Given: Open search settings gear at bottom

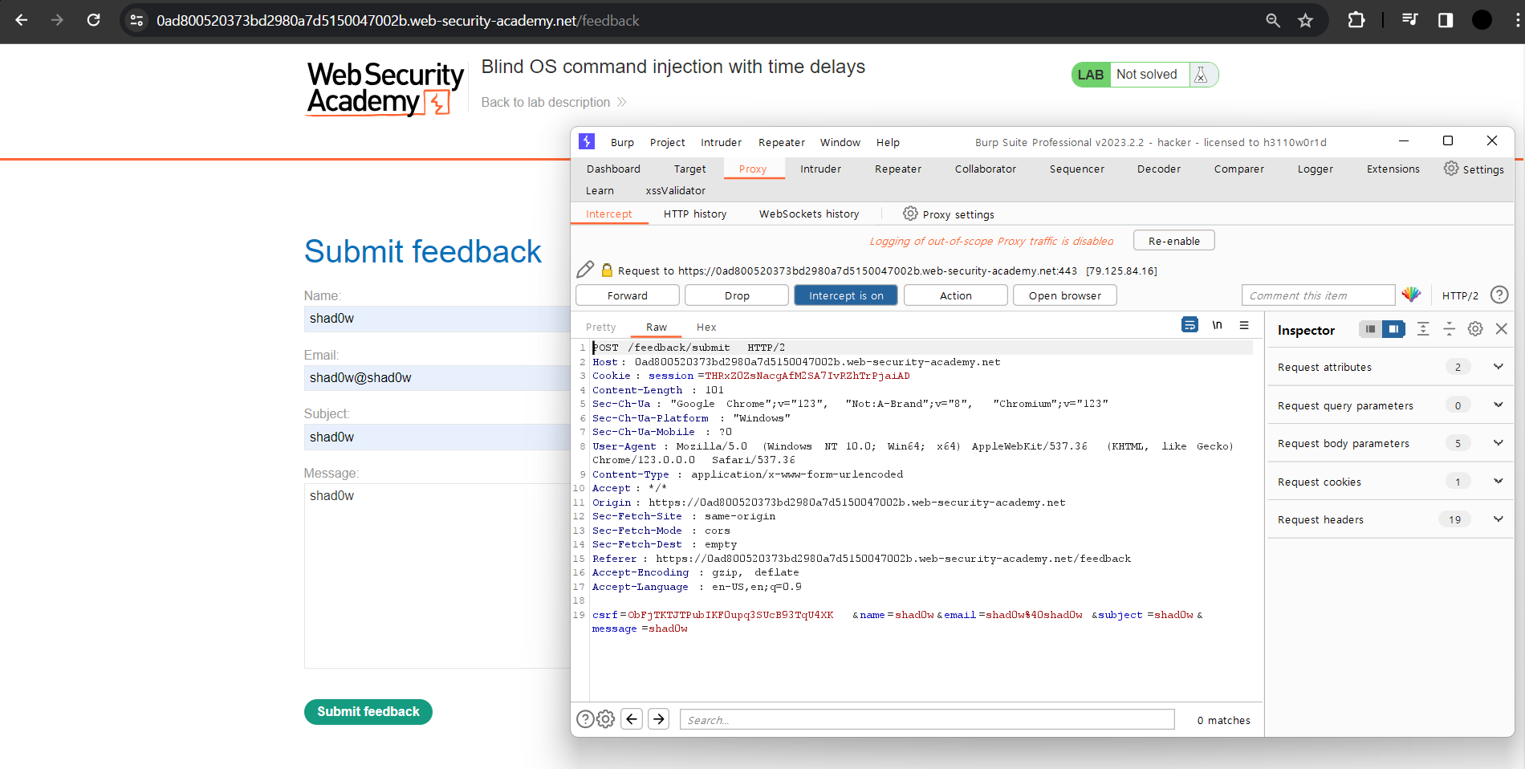Looking at the screenshot, I should coord(606,719).
